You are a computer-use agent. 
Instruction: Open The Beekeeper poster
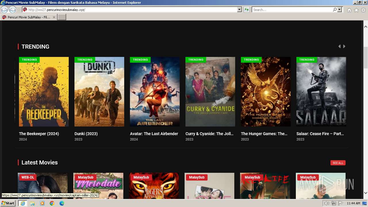click(x=44, y=92)
